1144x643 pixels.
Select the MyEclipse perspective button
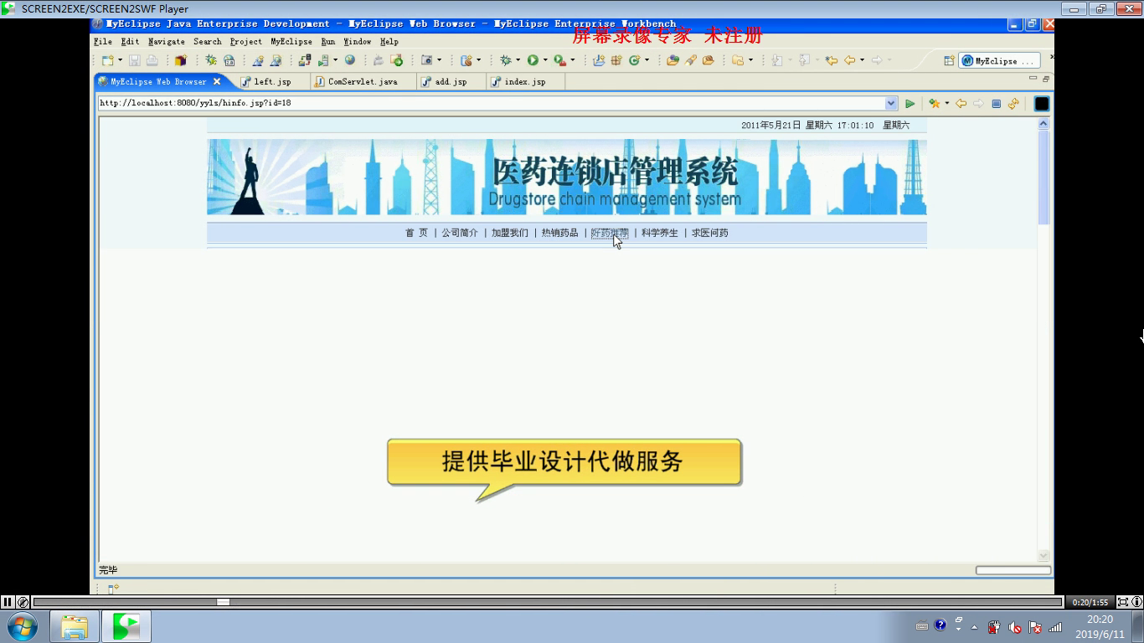coord(1000,60)
